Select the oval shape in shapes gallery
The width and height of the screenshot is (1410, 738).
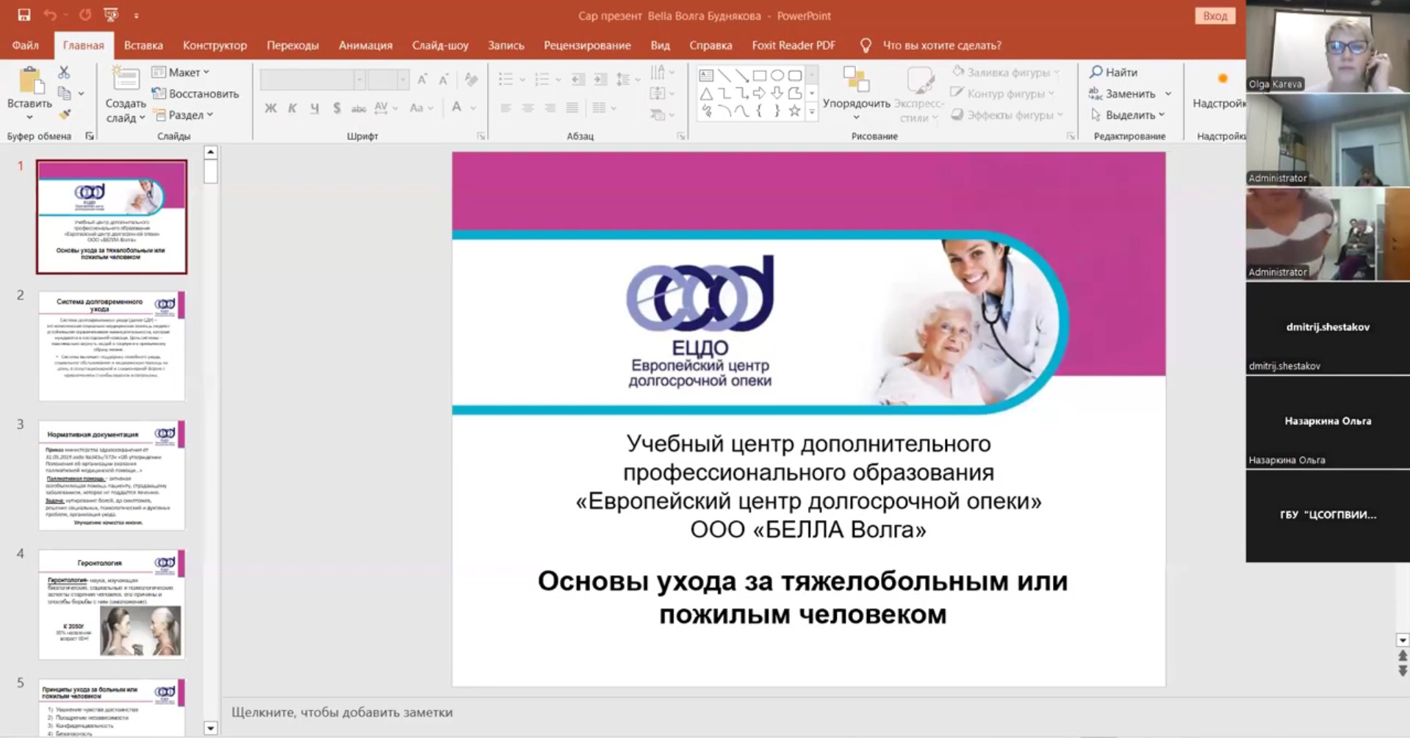[777, 75]
